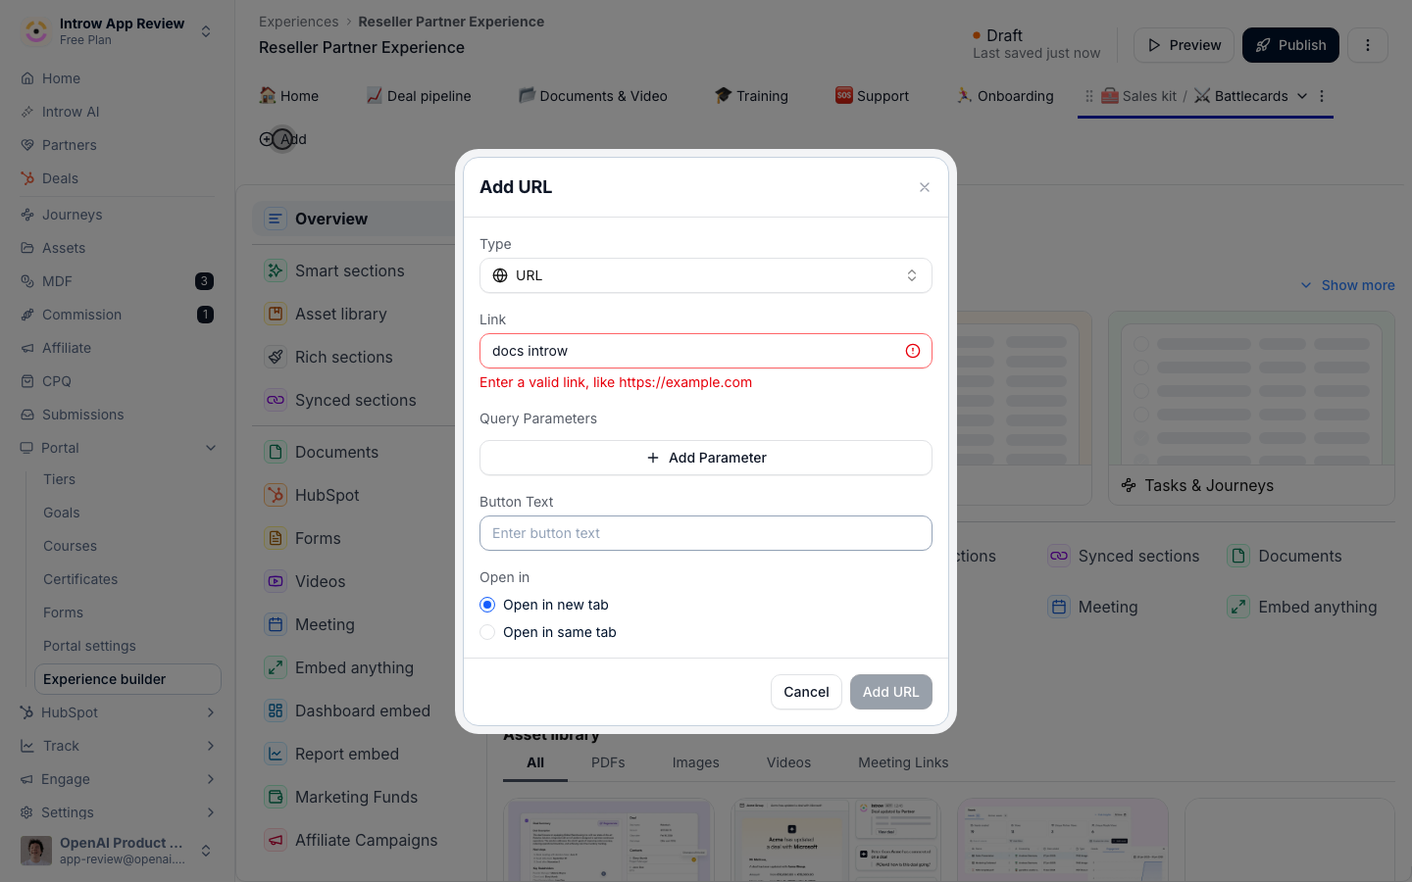Screen dimensions: 1412x882
Task: Open the Type dropdown showing URL
Action: 705,275
